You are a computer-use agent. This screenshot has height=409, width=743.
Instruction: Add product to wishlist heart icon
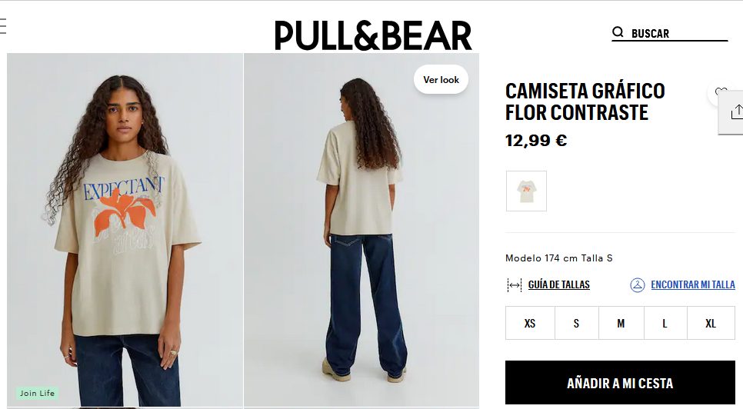click(x=721, y=92)
